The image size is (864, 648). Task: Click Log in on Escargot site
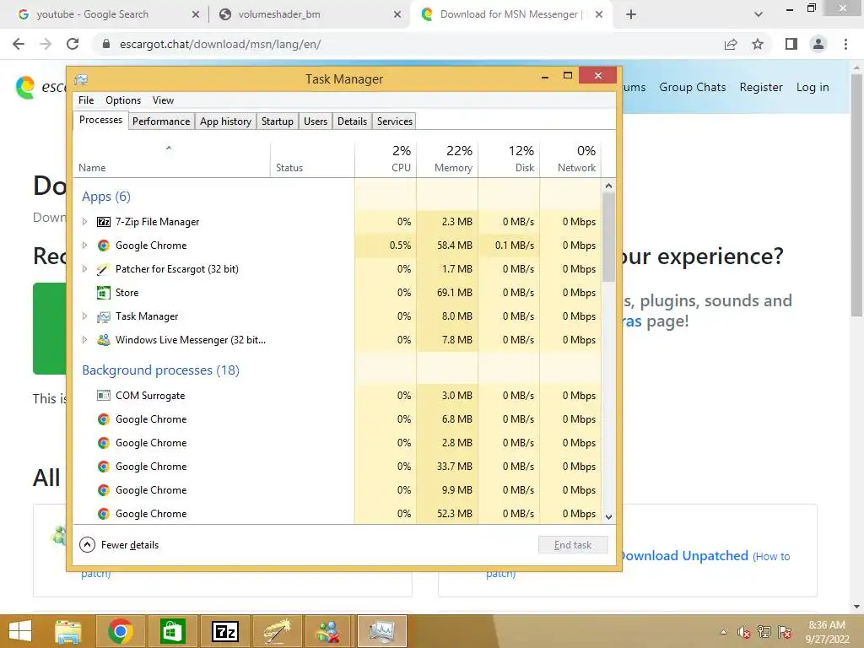click(813, 87)
